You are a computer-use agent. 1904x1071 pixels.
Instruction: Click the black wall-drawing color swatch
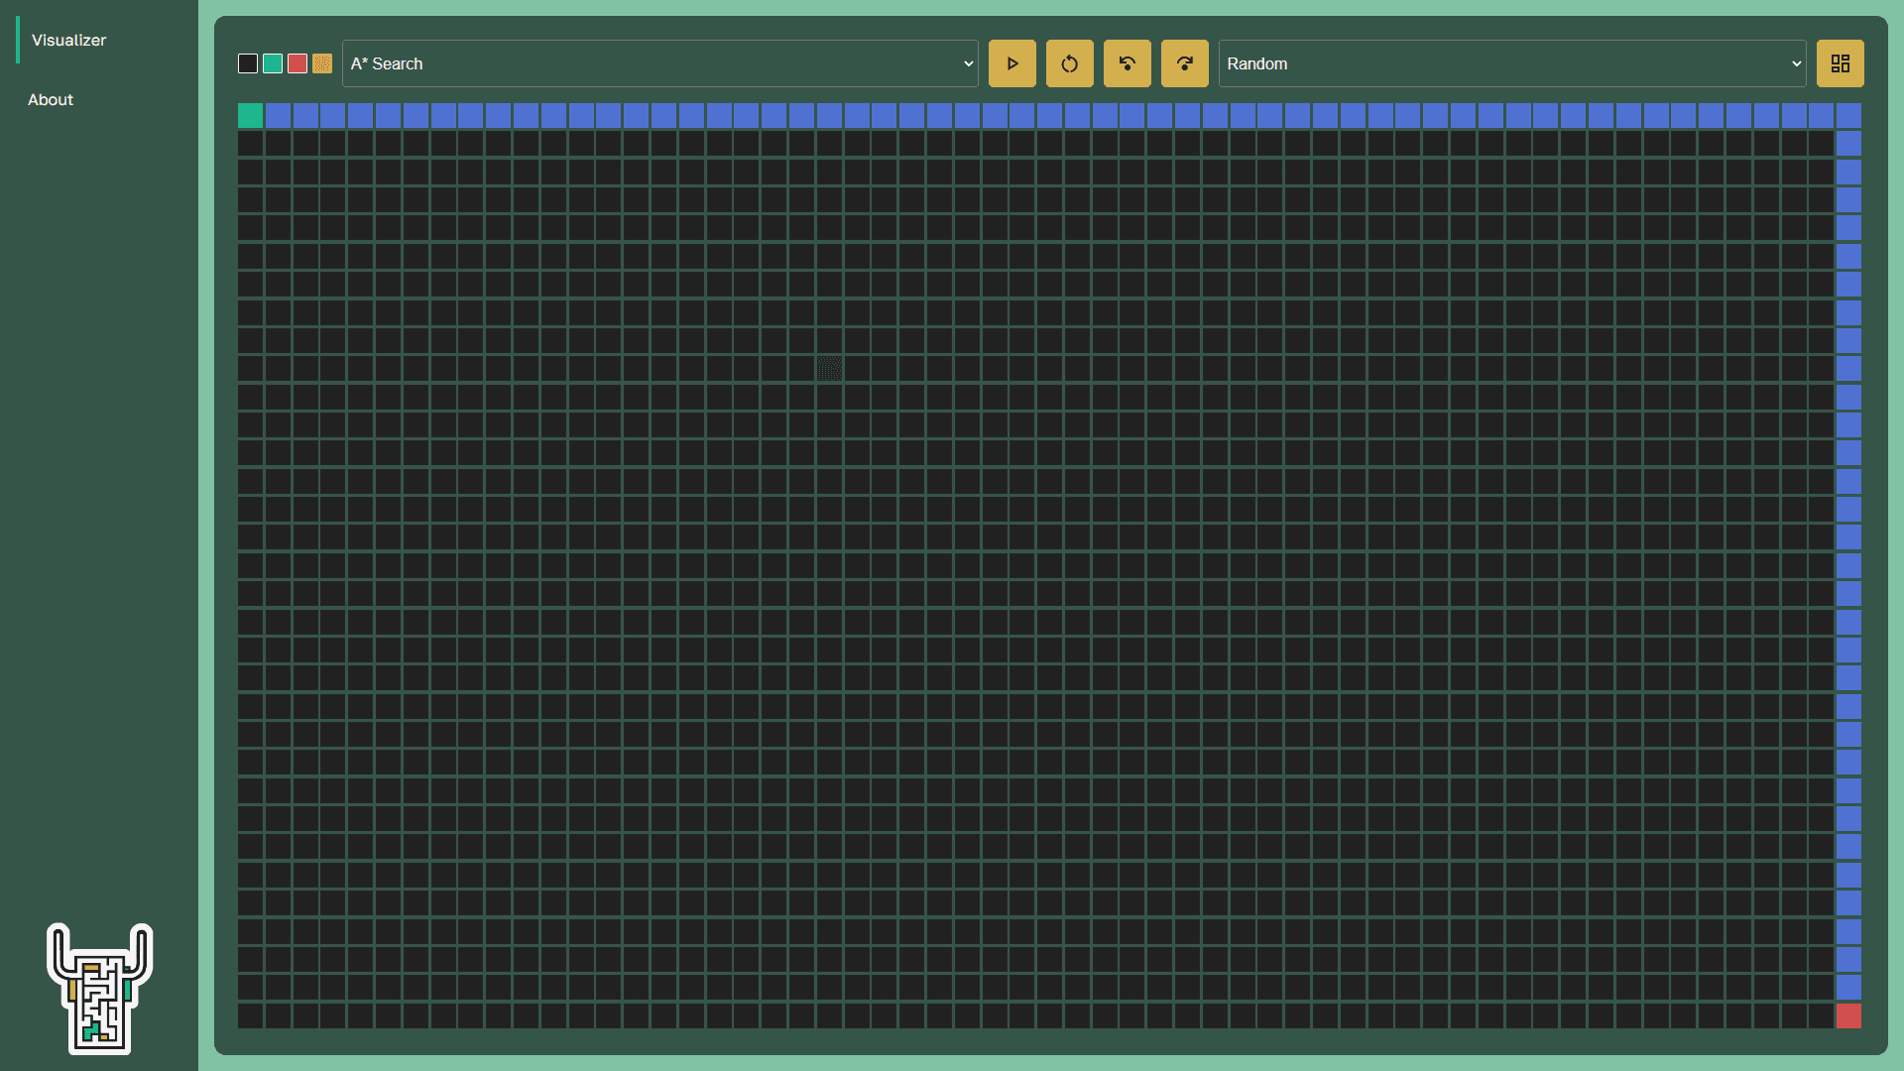247,62
